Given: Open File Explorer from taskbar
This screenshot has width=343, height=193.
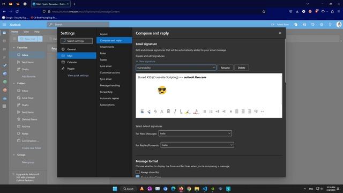Looking at the screenshot, I should pyautogui.click(x=197, y=189).
